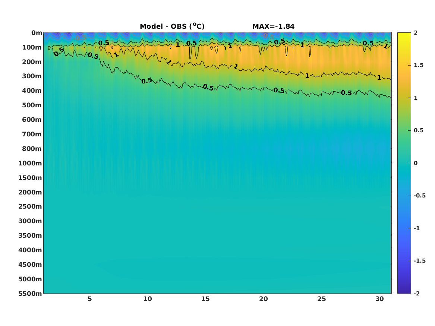
Task: Click the dark blue bottom end of colorbar
Action: 404,290
